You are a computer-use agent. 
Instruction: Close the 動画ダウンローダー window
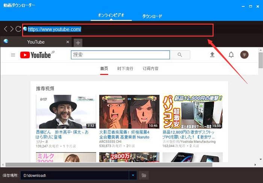258,6
